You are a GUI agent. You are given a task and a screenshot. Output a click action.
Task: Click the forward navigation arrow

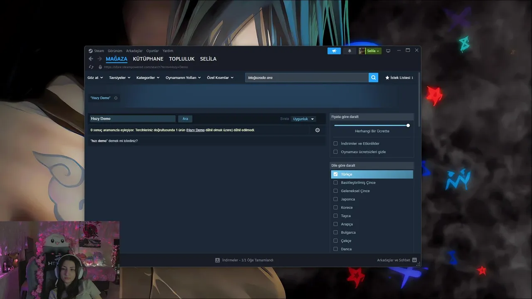point(100,59)
